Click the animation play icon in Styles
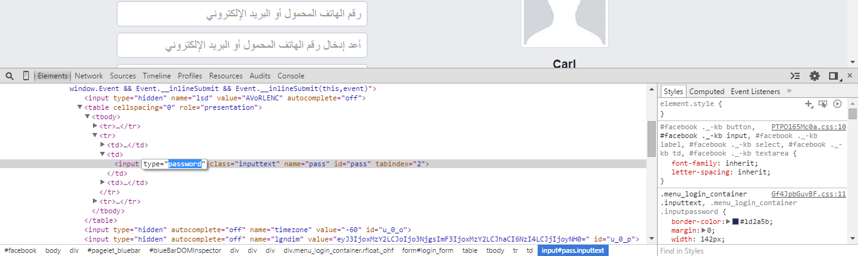 click(837, 104)
